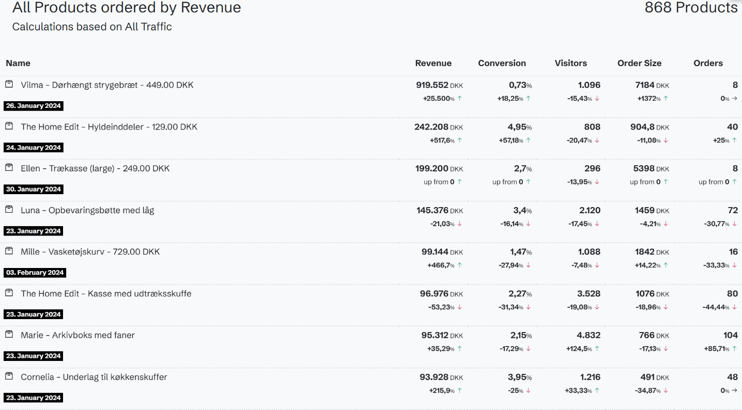Click the product icon beside Mille – Vasketøjskurv
This screenshot has height=410, width=742.
pyautogui.click(x=9, y=250)
